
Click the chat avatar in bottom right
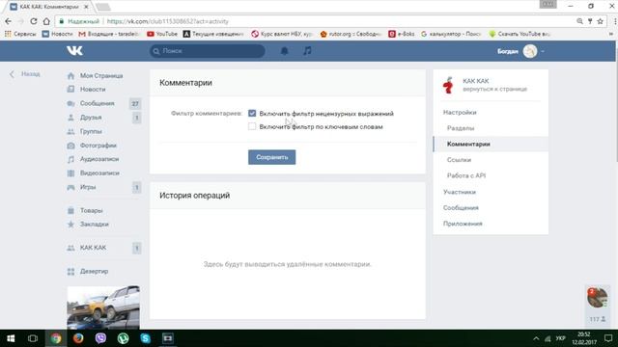point(597,298)
